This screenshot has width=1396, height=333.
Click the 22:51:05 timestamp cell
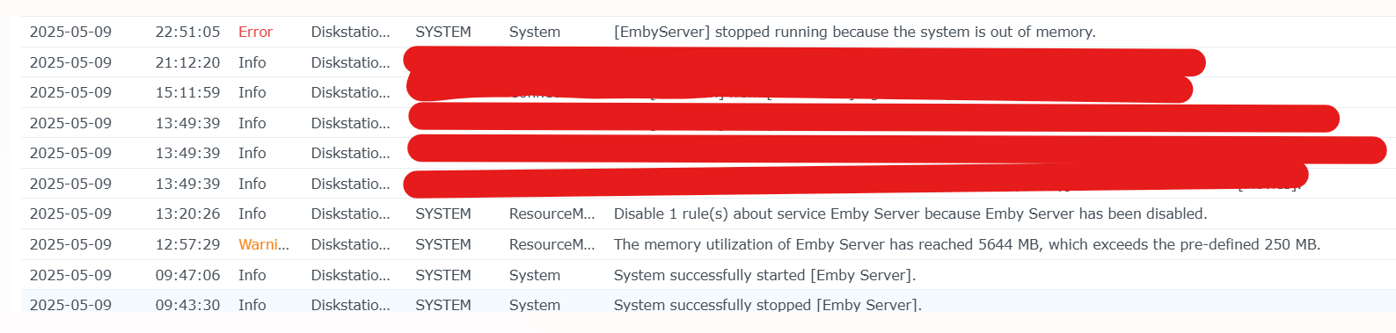click(x=187, y=32)
